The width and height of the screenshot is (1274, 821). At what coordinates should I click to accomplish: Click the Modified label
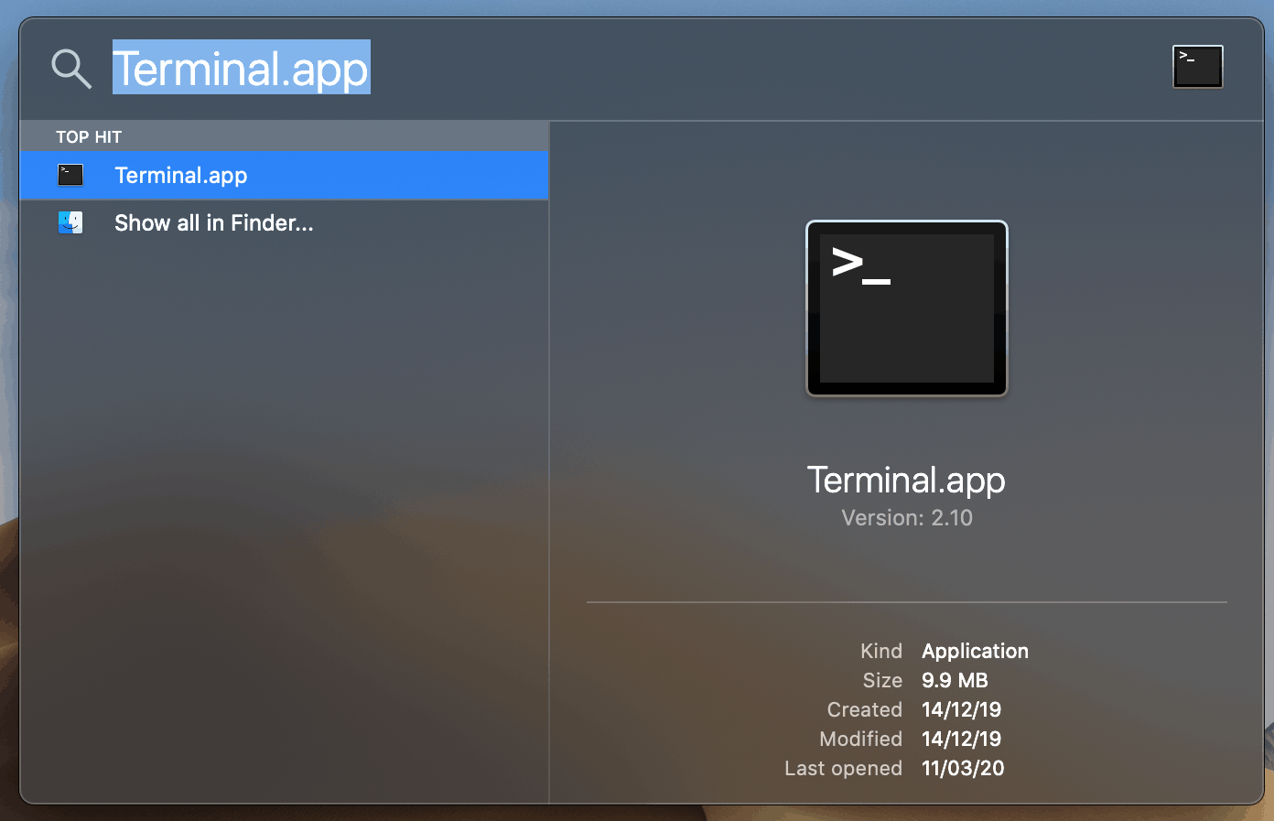coord(861,739)
